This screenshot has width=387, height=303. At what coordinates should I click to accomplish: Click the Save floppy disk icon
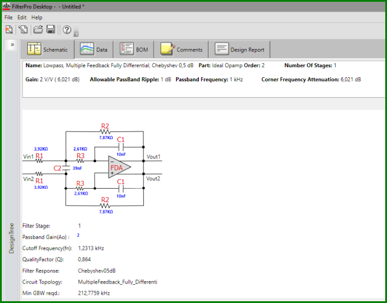coord(51,29)
